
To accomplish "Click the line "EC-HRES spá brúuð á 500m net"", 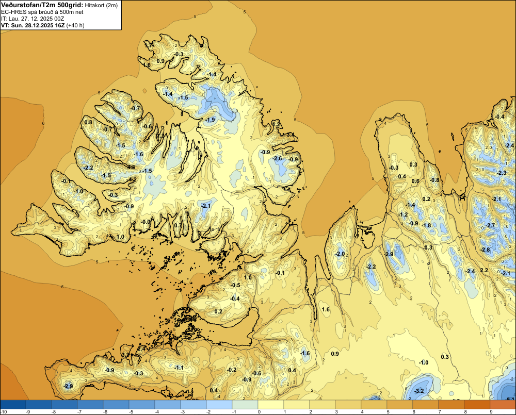I will click(42, 12).
